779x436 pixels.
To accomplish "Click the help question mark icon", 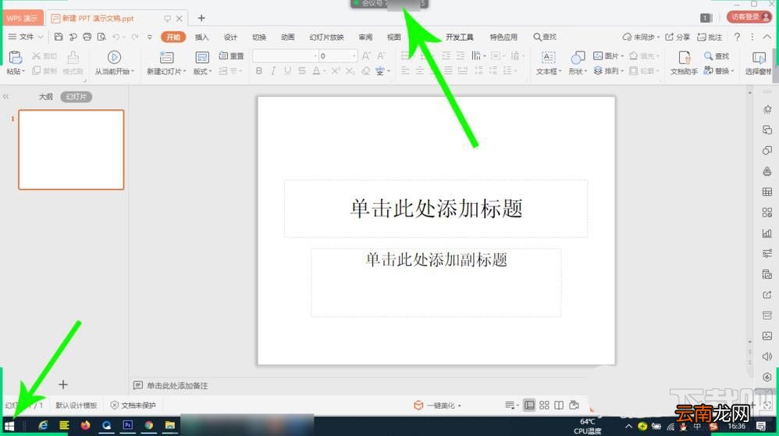I will point(738,37).
